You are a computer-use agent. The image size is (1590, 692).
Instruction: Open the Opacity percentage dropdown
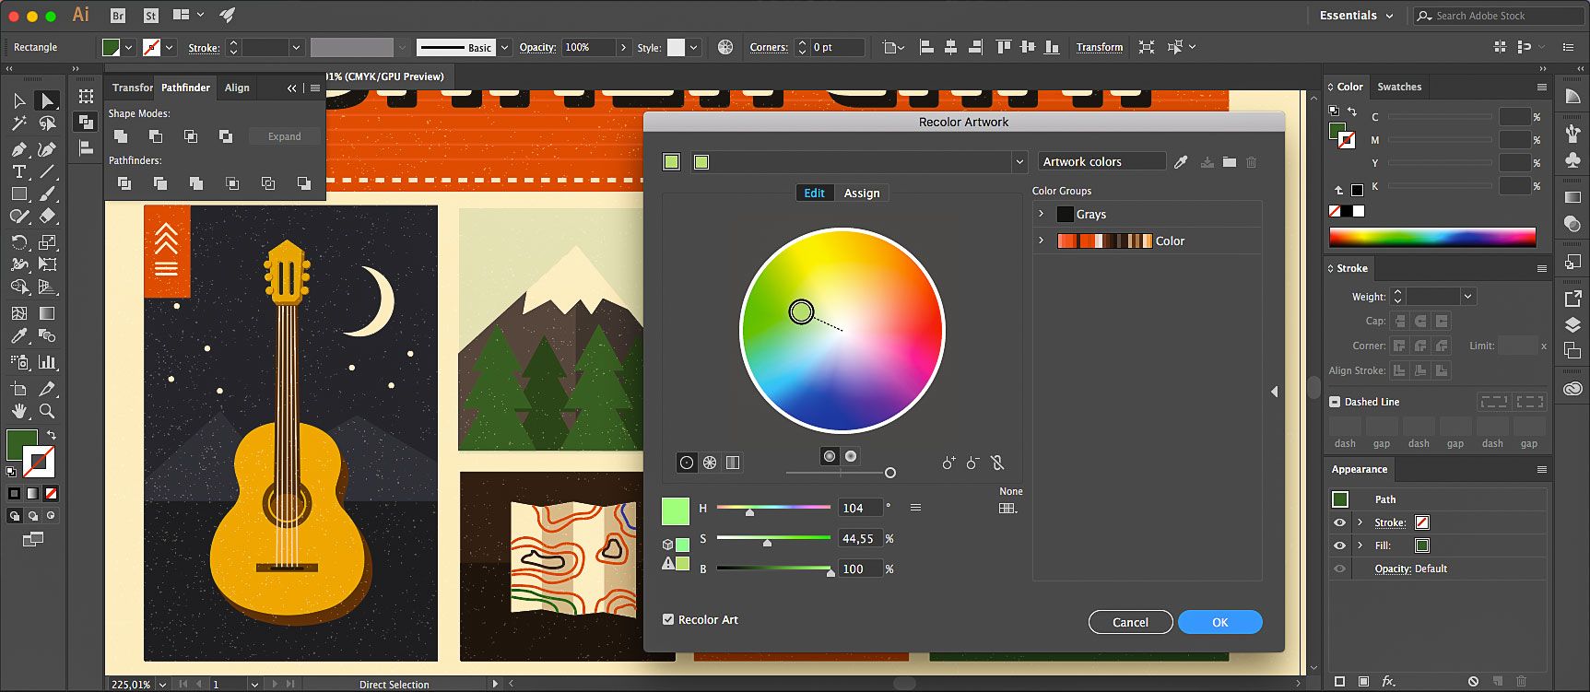click(x=624, y=47)
